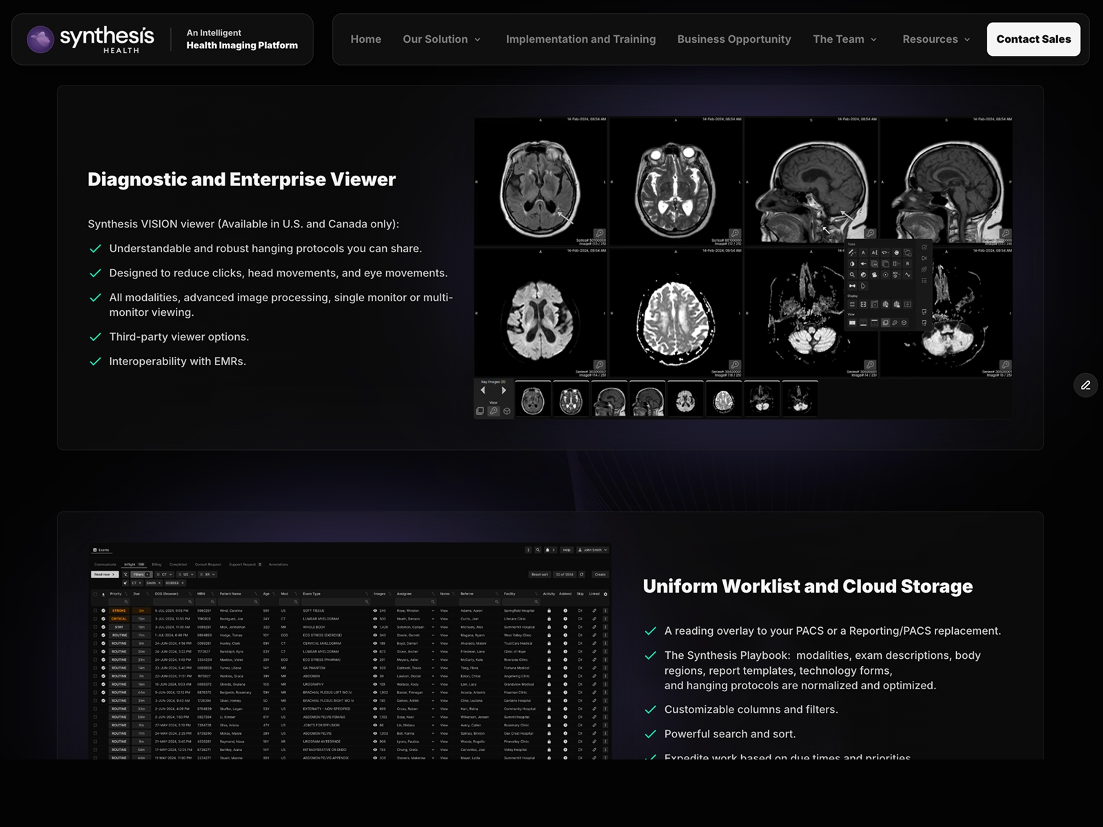Image resolution: width=1103 pixels, height=827 pixels.
Task: Click the Contact Sales button
Action: pos(1033,39)
